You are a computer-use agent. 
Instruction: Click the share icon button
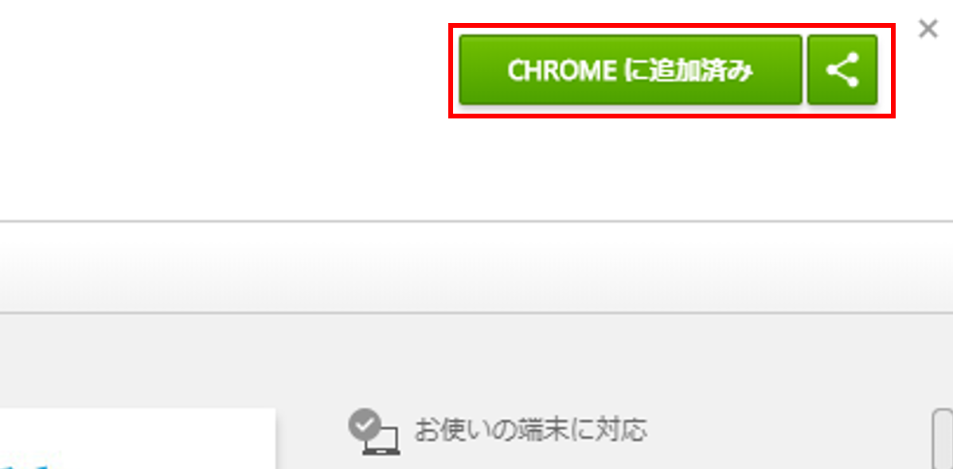pyautogui.click(x=842, y=70)
